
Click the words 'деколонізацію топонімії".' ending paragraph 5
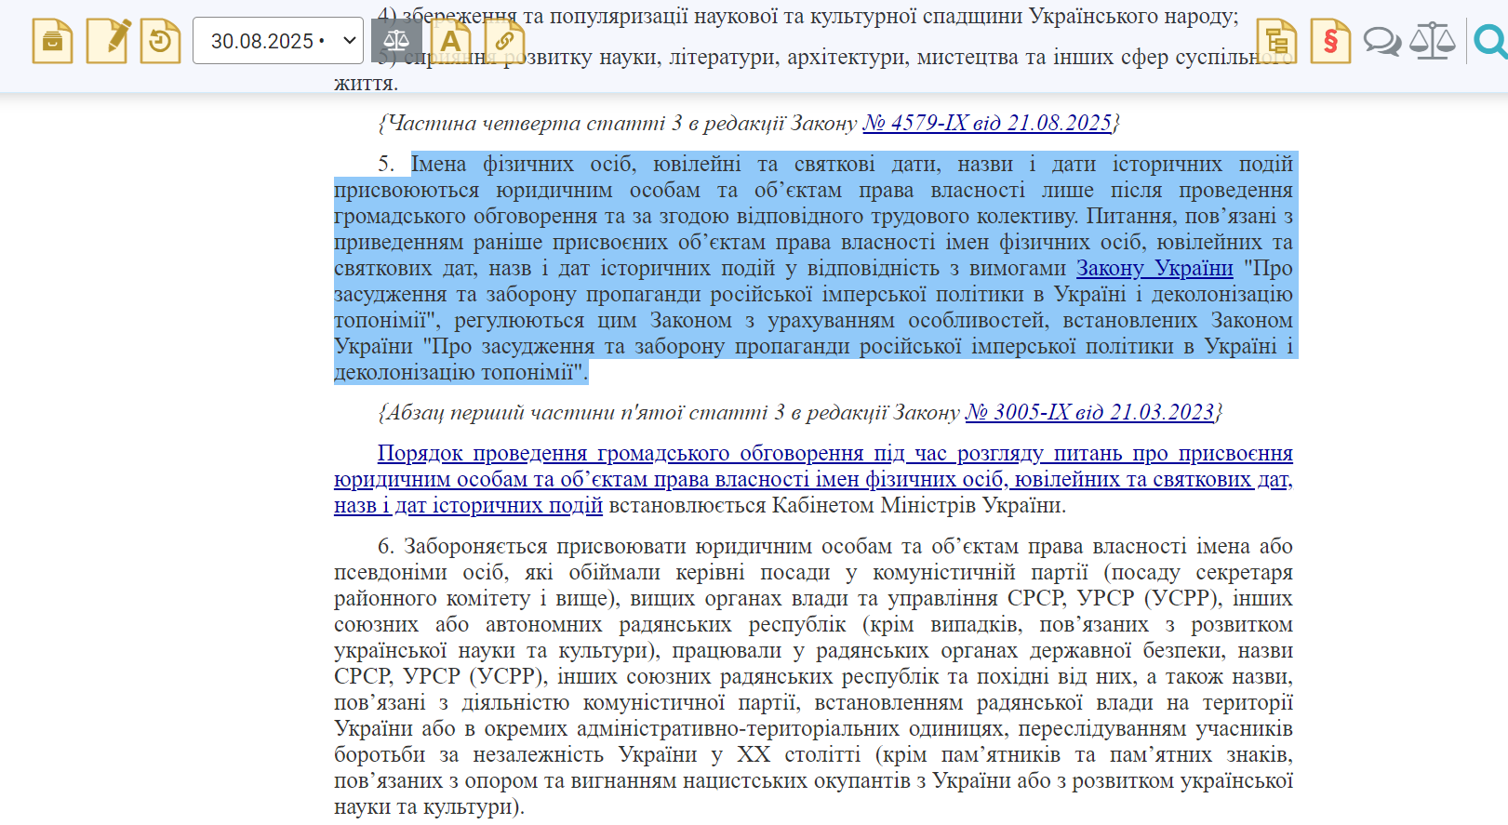(x=461, y=372)
